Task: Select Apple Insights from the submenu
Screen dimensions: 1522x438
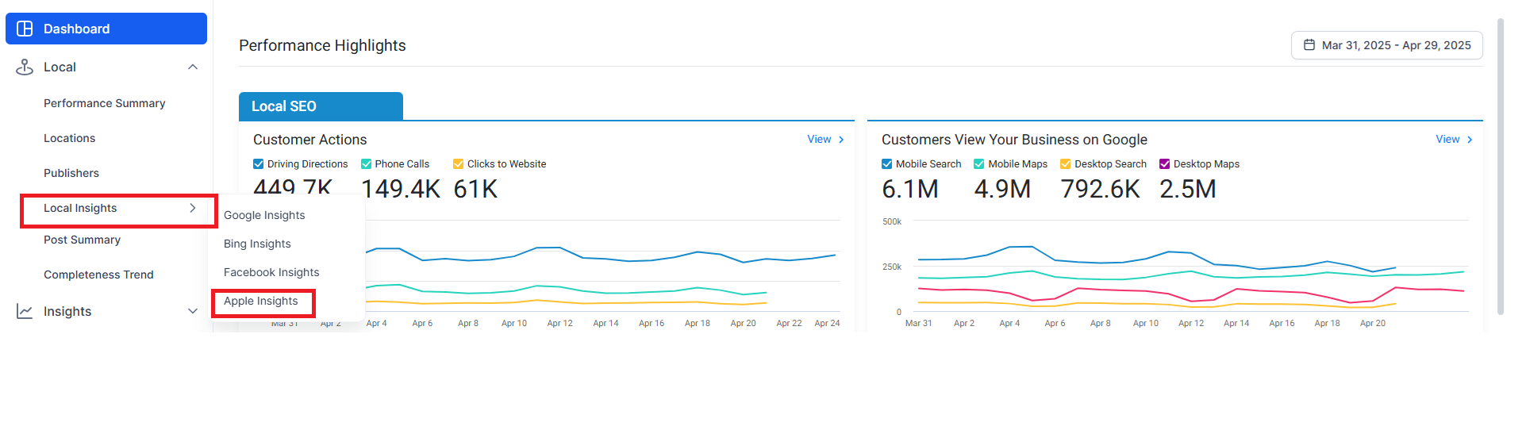Action: coord(261,302)
